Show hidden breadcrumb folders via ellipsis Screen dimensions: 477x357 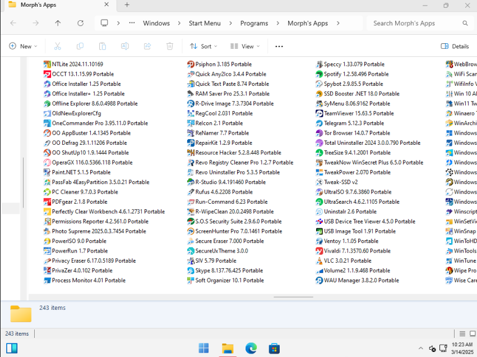[132, 23]
